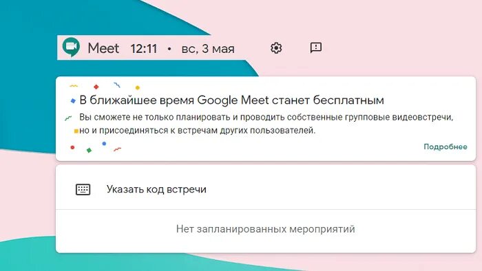
Task: Click yellow dot confetti above headline
Action: [138, 87]
